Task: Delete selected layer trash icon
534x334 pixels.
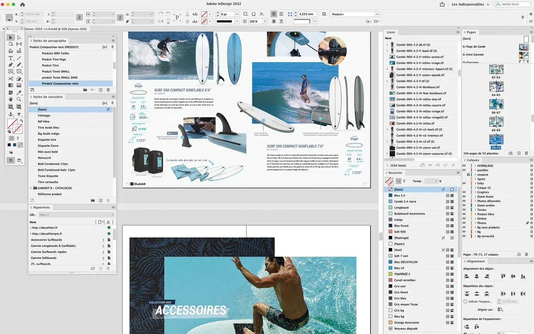Action: (526, 254)
